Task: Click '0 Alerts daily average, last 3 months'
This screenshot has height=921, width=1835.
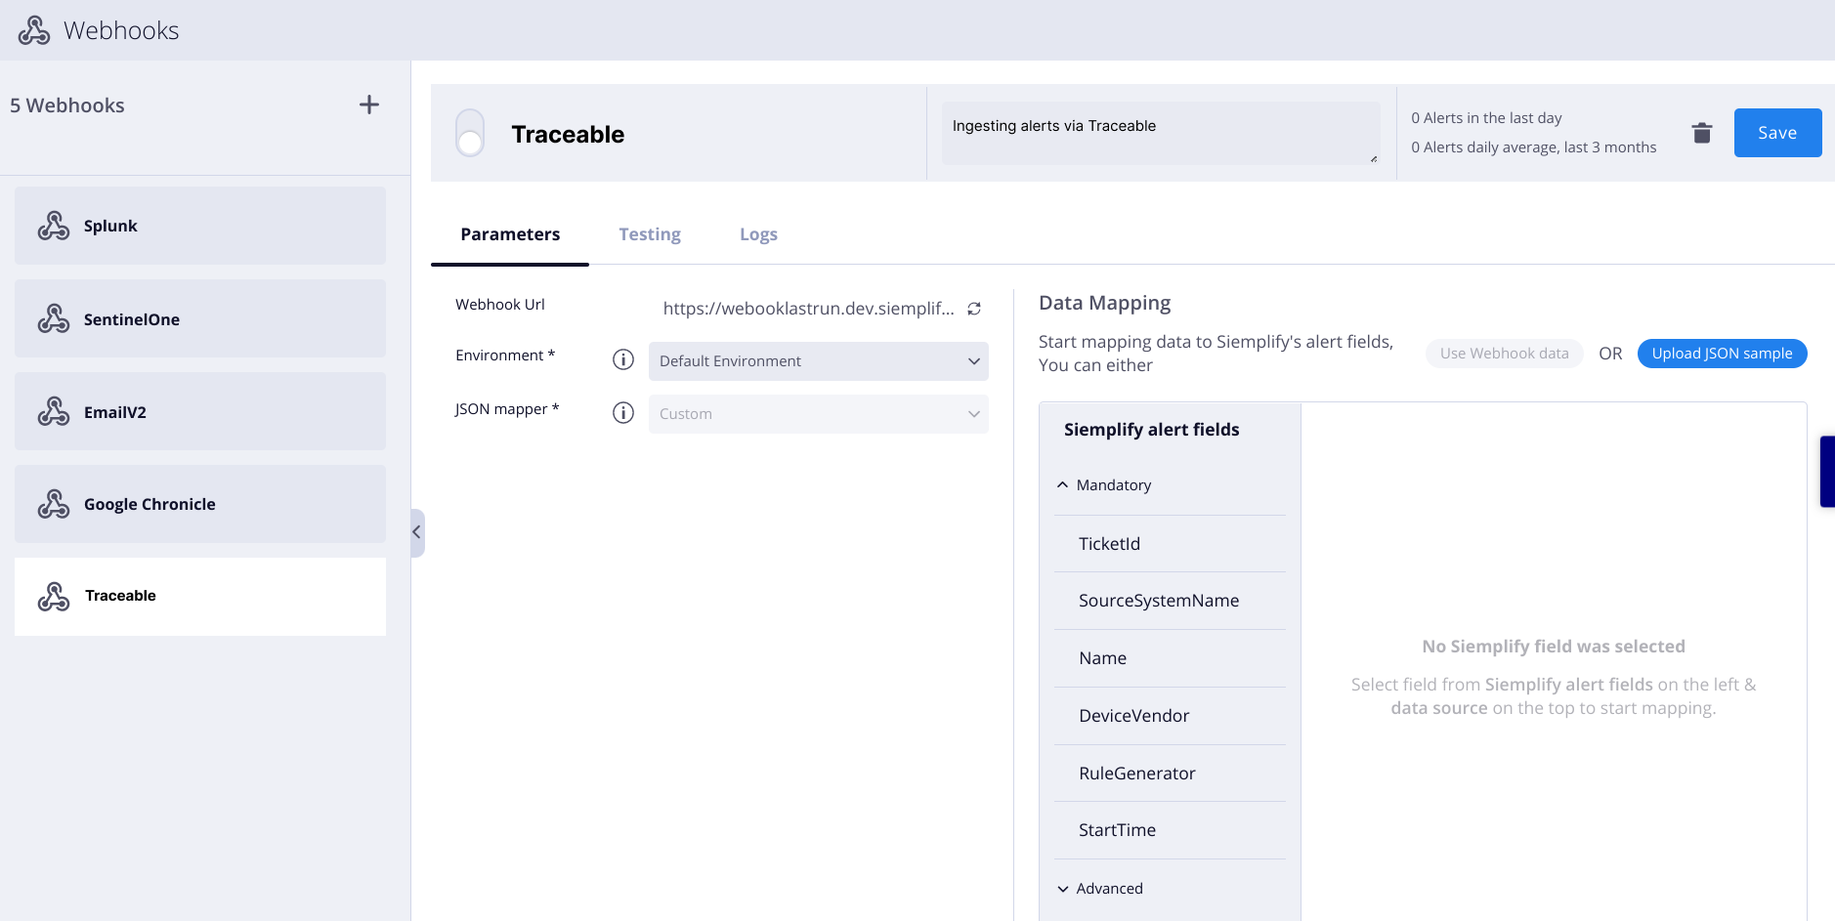Action: 1534,147
